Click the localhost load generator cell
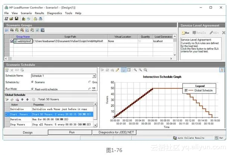This screenshot has height=155, width=230. [163, 41]
